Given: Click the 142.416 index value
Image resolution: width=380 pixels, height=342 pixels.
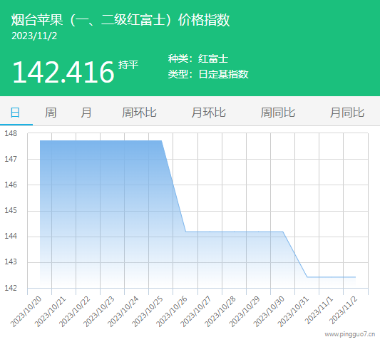Looking at the screenshot, I should [63, 72].
